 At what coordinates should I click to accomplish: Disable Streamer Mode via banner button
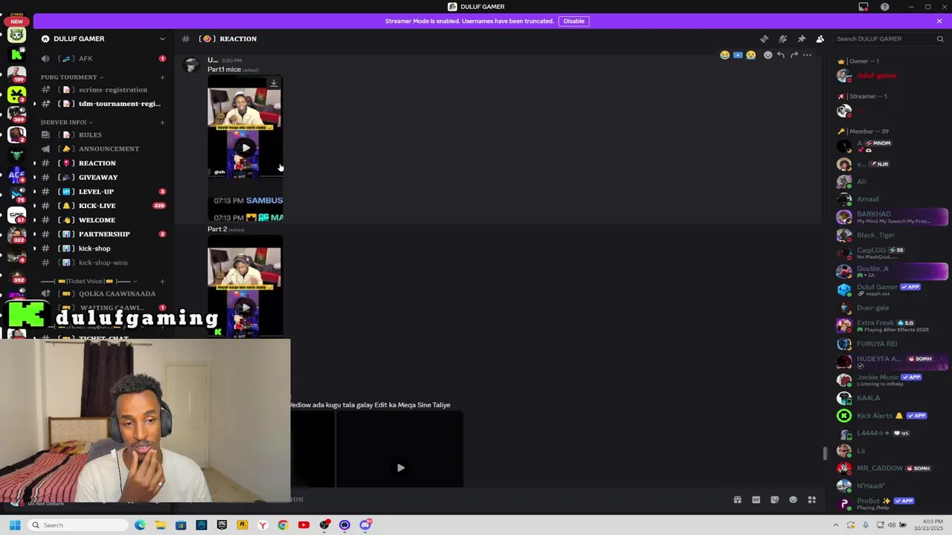tap(573, 21)
